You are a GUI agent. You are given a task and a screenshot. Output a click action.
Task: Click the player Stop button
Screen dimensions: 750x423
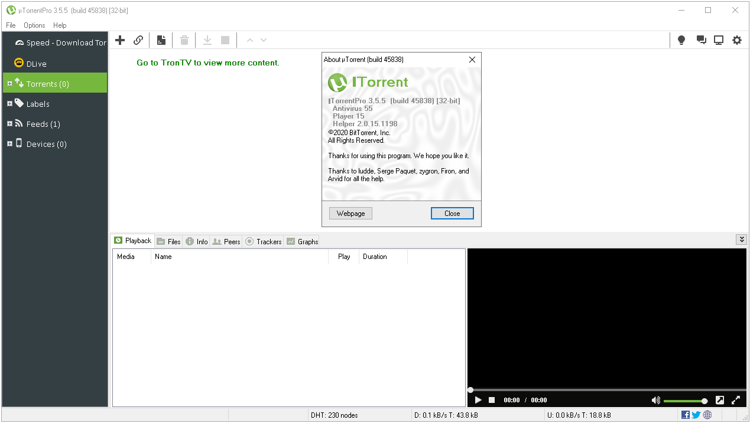(x=491, y=400)
